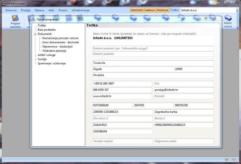The height and width of the screenshot is (164, 241).
Task: Open Numeriranje ponuda i računa settings
Action: coord(61,38)
